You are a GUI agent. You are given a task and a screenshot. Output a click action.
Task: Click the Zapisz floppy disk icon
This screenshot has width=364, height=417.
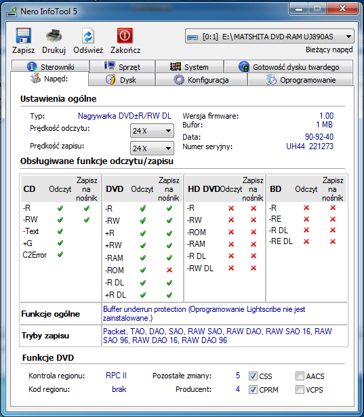click(24, 36)
